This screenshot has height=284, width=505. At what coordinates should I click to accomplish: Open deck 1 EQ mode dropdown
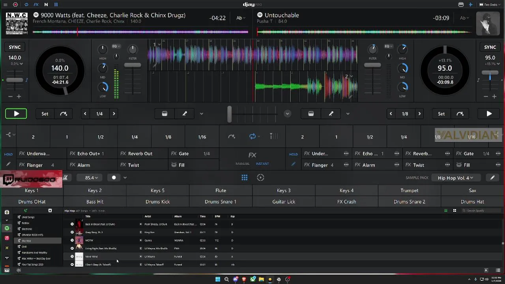[x=116, y=46]
